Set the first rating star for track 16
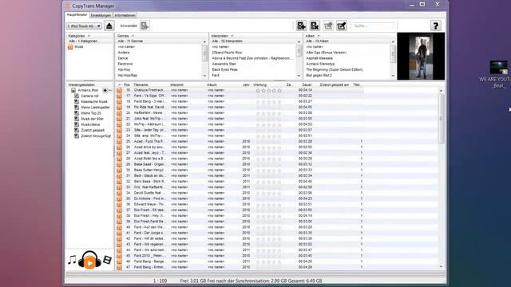 (258, 90)
